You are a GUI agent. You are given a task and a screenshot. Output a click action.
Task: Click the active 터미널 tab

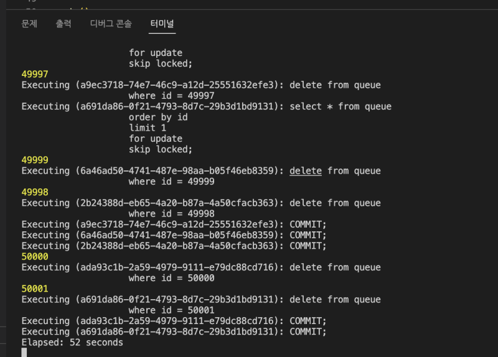coord(162,24)
